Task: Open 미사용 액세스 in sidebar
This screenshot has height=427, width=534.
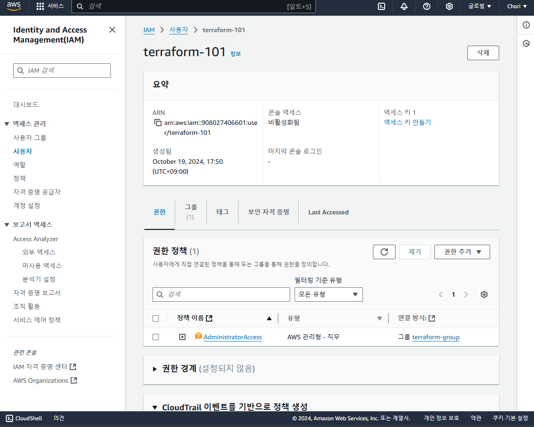Action: coord(42,266)
